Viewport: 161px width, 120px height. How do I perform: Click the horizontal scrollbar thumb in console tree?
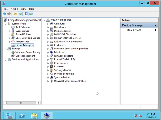pos(21,103)
